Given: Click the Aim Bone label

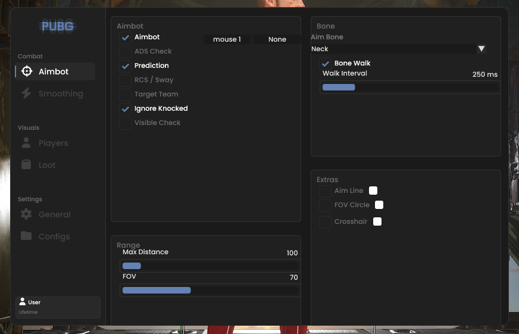Looking at the screenshot, I should [x=327, y=37].
